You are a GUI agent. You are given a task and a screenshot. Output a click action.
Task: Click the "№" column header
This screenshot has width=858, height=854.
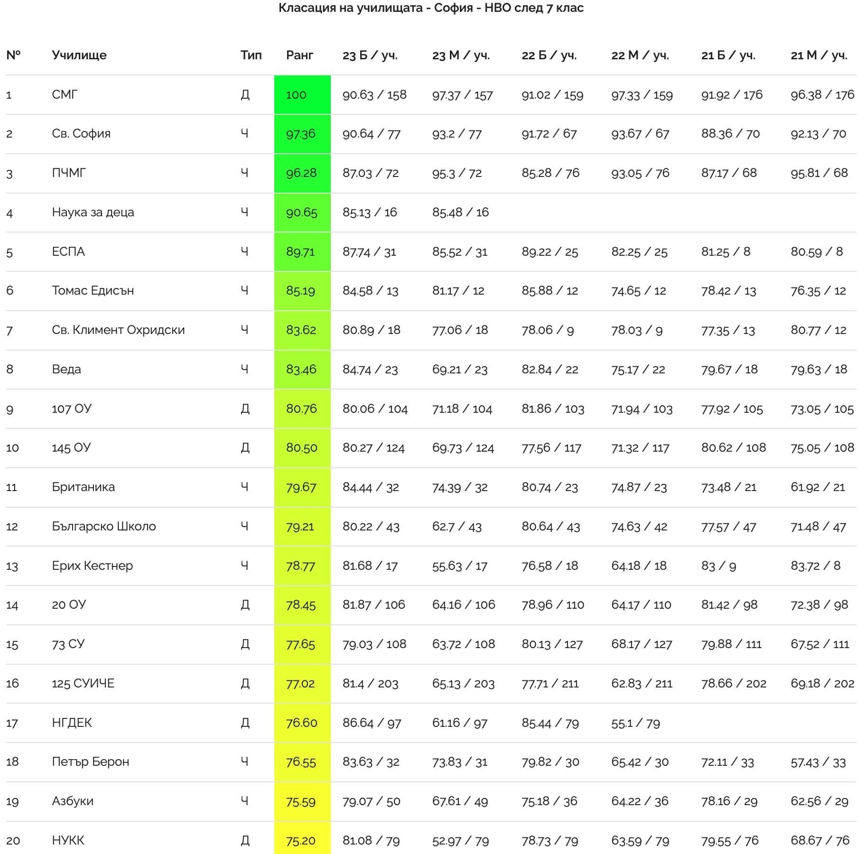(13, 55)
